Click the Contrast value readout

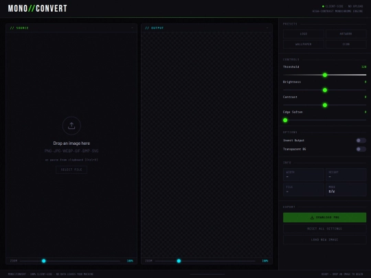tap(366, 97)
